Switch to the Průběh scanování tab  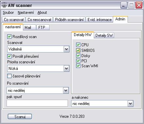[x=69, y=20]
